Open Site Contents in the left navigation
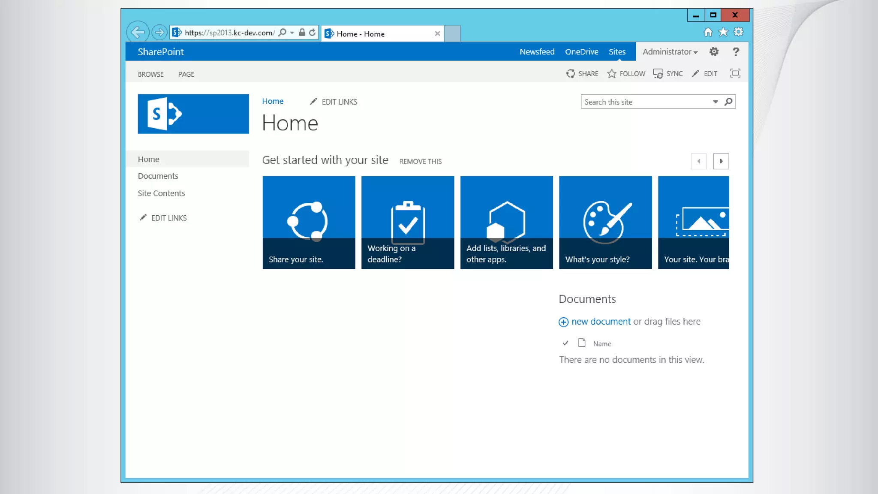The width and height of the screenshot is (878, 494). click(161, 193)
